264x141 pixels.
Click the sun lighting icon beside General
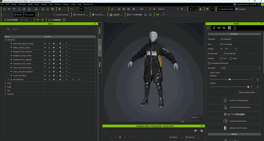(x=154, y=9)
